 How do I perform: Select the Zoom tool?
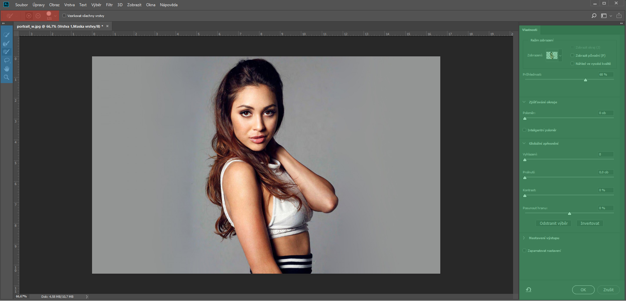[x=7, y=77]
